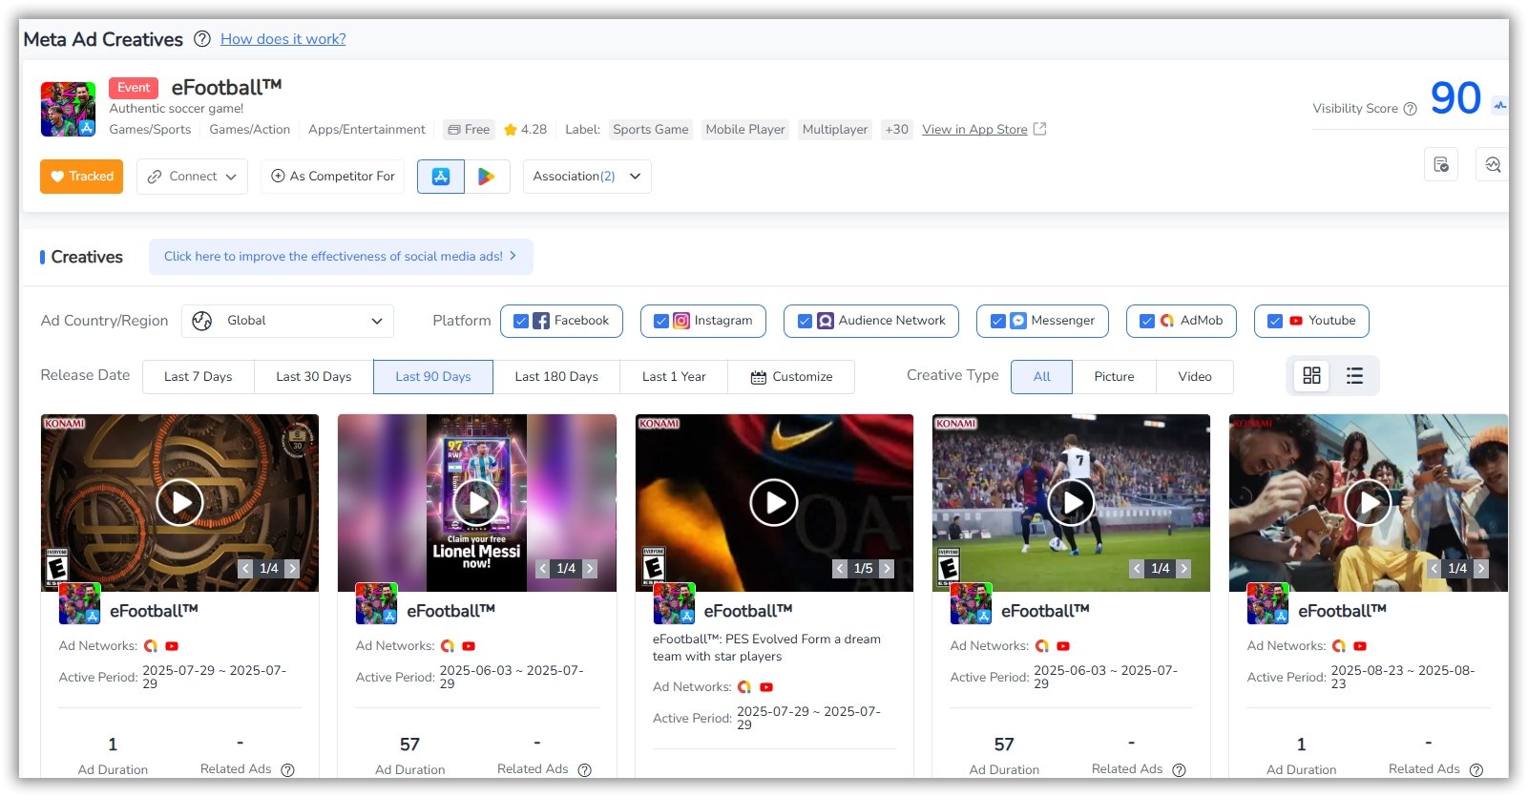
Task: Uncheck the Audience Network checkbox
Action: pyautogui.click(x=805, y=322)
